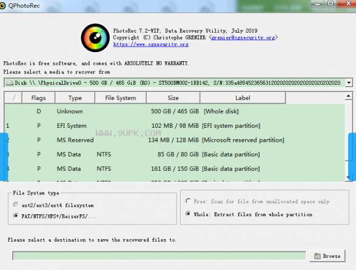Select the ext2/ext3/ext4 filesystem radio button

click(x=16, y=205)
